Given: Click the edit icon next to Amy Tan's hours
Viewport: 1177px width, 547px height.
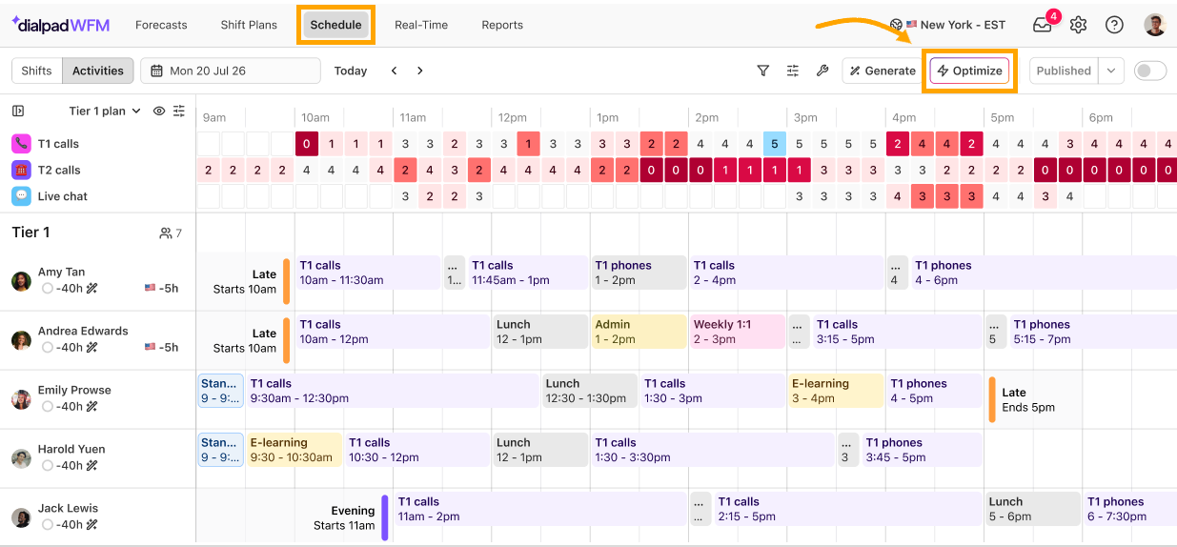Looking at the screenshot, I should click(92, 288).
